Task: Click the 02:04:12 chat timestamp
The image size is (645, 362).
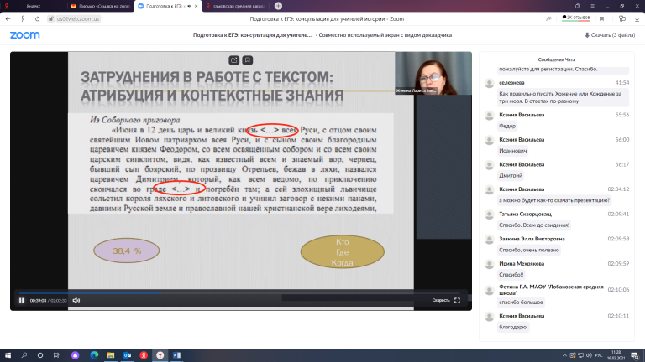Action: coord(618,189)
